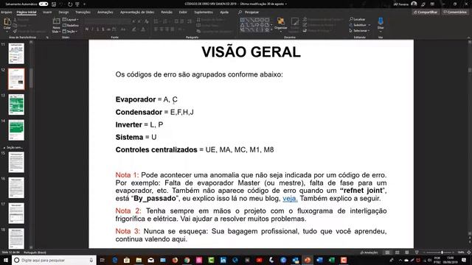Toggle the Salvamento Automático switch

click(44, 4)
